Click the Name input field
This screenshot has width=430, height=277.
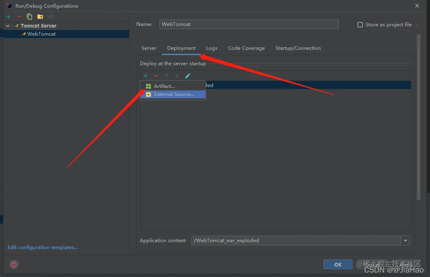(x=249, y=24)
